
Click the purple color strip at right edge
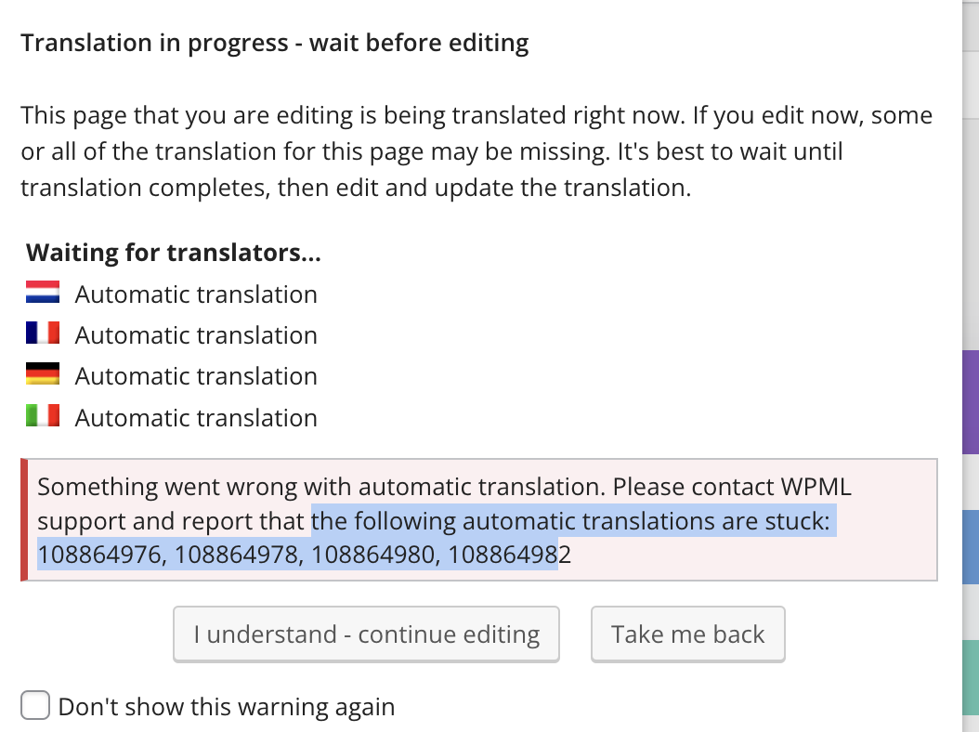point(971,402)
